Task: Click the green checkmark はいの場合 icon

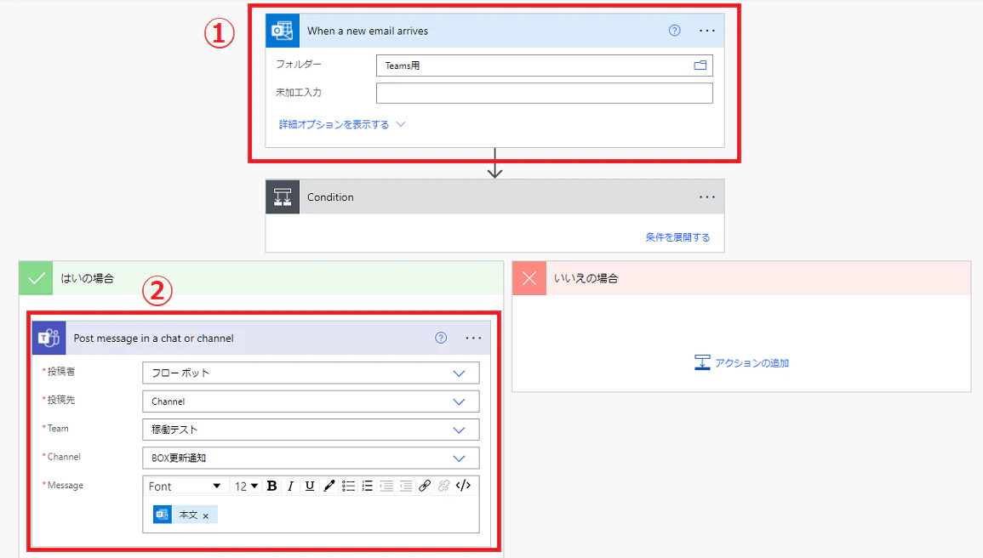Action: 37,278
